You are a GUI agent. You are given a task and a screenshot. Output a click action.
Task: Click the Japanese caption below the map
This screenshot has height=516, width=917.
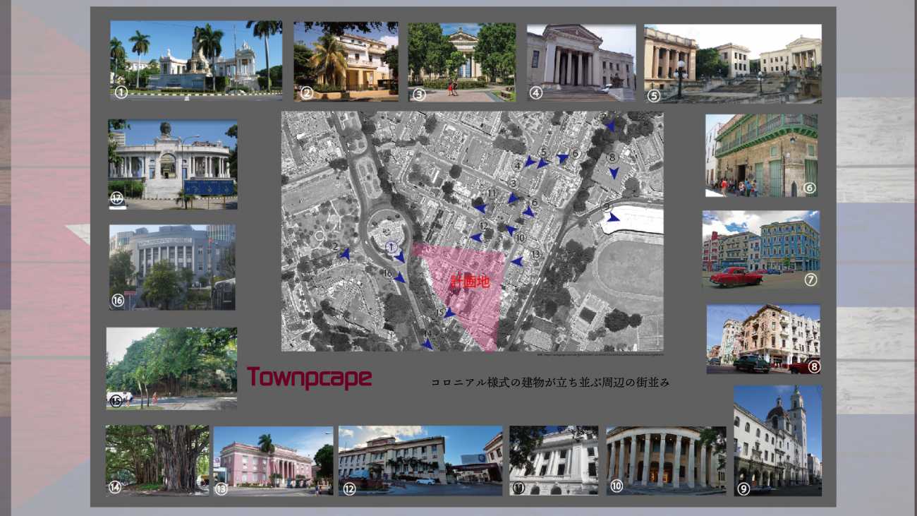tap(549, 383)
